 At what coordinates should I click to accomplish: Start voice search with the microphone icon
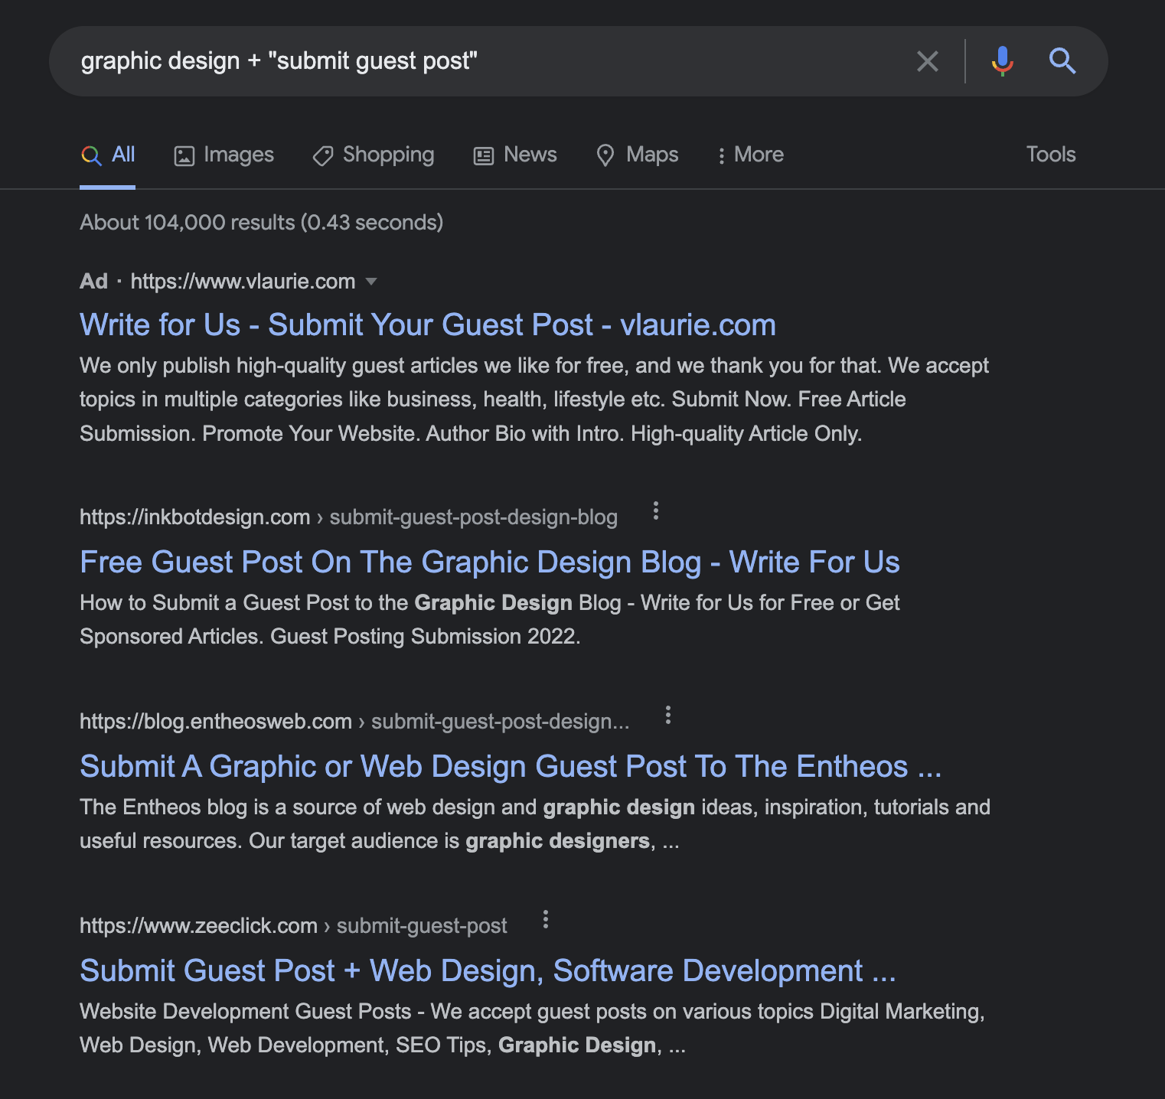click(1002, 61)
